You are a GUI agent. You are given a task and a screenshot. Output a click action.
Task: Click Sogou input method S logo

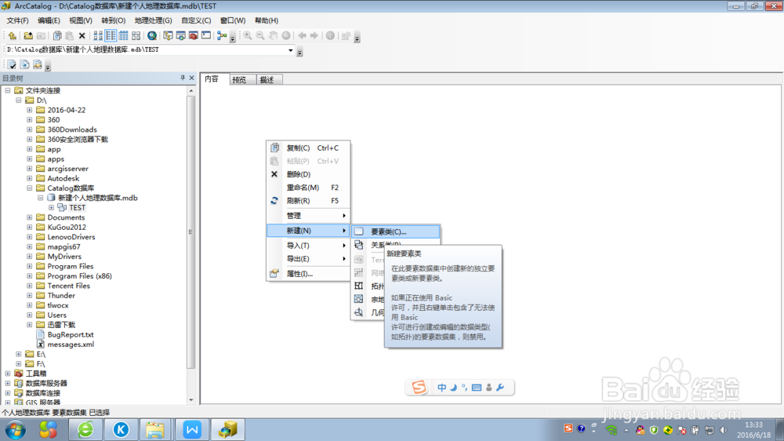[419, 387]
